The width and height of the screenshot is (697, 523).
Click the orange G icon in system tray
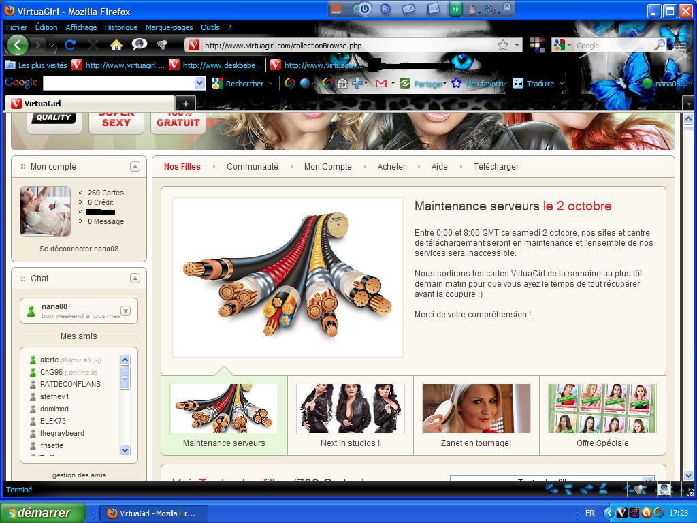(x=647, y=513)
